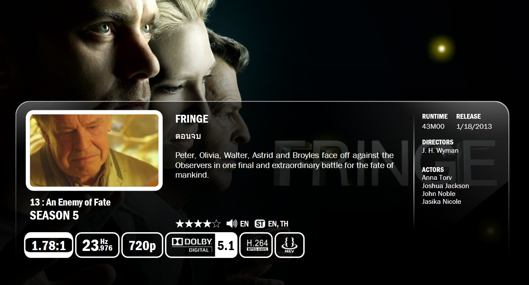Image resolution: width=529 pixels, height=285 pixels.
Task: Click the 23.976 Hz frame rate badge
Action: click(97, 245)
